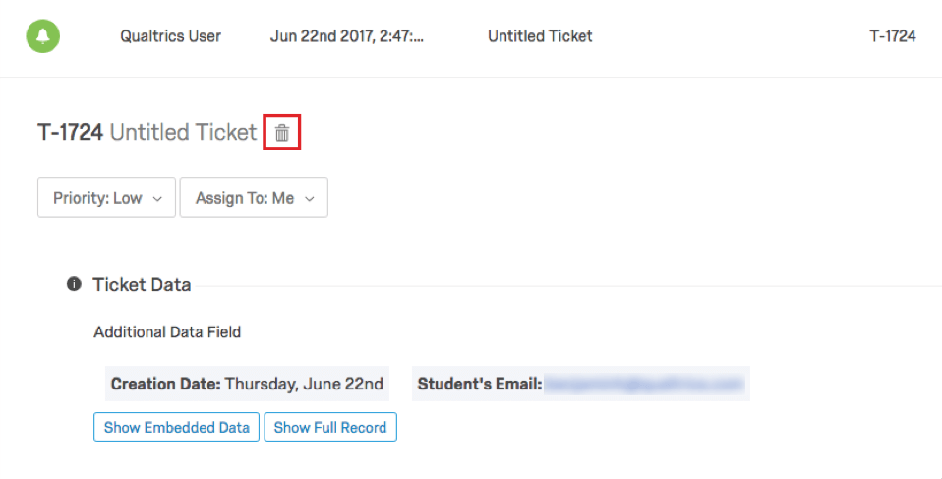Click the green bell notification icon
The image size is (942, 479).
coord(42,36)
